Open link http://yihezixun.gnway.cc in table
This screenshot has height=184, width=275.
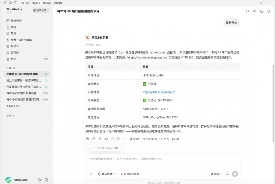[159, 92]
